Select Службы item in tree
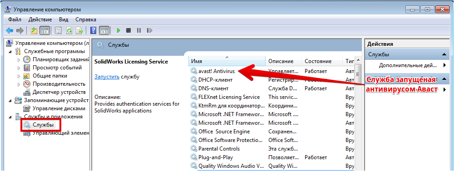The height and width of the screenshot is (171, 454). (x=43, y=125)
